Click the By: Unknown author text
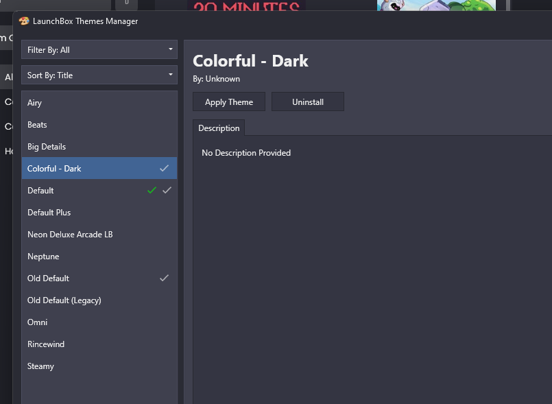The image size is (552, 404). point(216,79)
